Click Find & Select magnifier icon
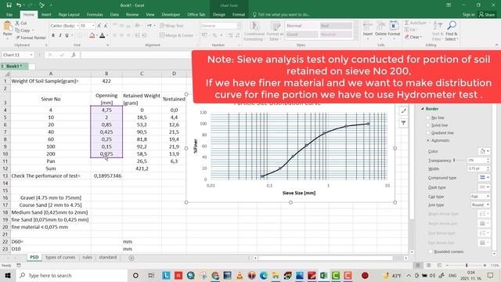This screenshot has width=501, height=282. [452, 26]
